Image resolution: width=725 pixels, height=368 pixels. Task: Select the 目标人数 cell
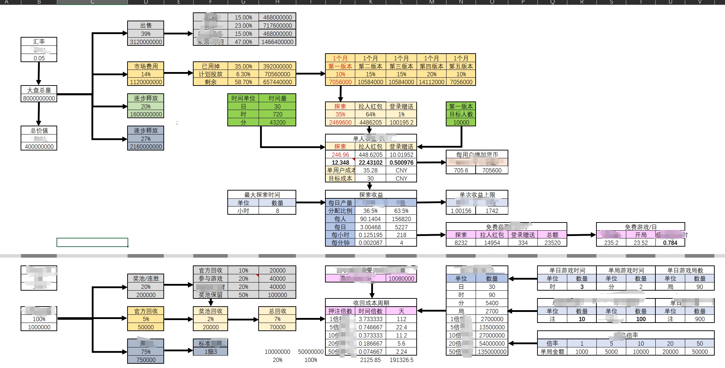(x=461, y=114)
